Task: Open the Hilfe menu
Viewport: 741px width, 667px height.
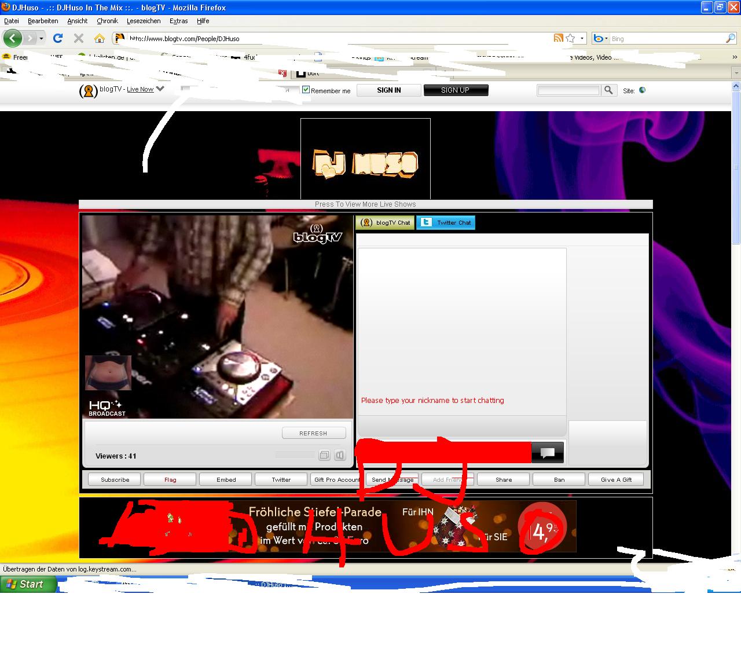Action: [x=203, y=21]
